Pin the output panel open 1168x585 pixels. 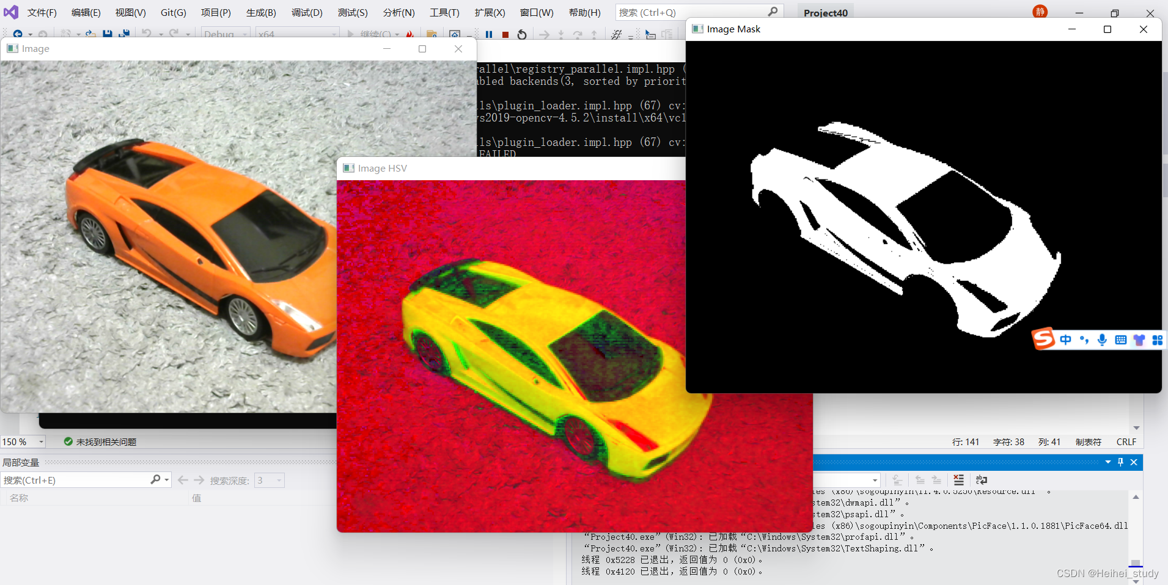(1120, 462)
